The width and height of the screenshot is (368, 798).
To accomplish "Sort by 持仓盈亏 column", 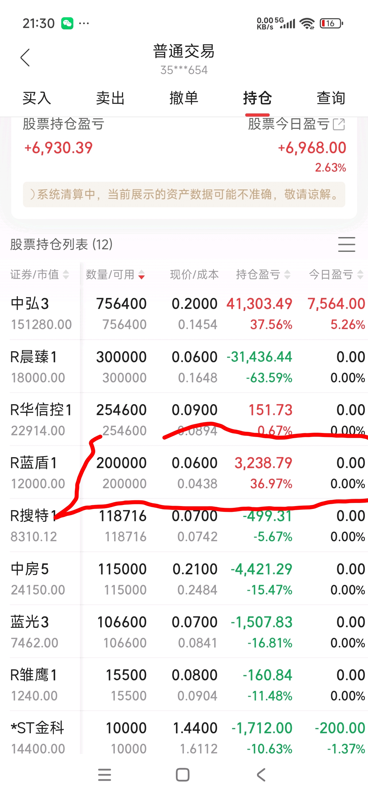I will [263, 274].
